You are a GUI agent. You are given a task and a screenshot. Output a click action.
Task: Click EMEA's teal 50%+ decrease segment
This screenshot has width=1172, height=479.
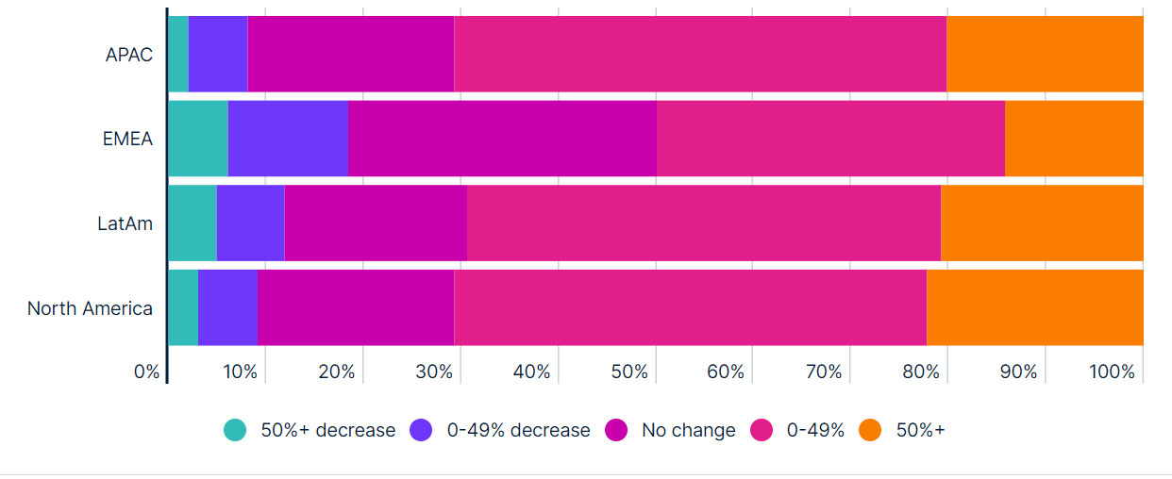pyautogui.click(x=198, y=139)
